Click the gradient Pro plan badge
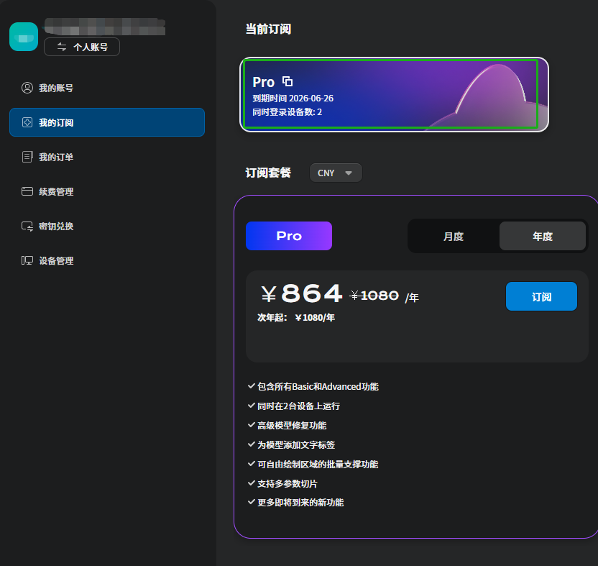 pyautogui.click(x=289, y=236)
